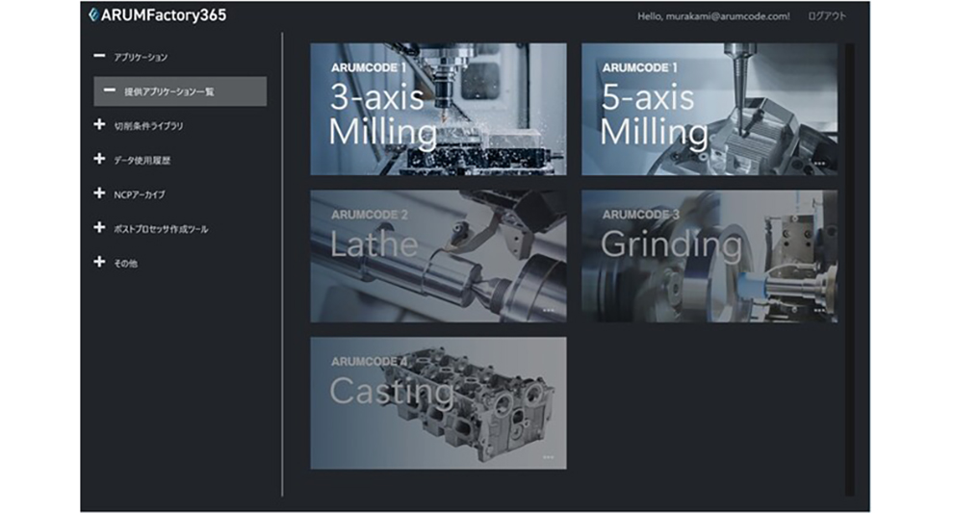Open more options on 5-axis Milling tile
Image resolution: width=955 pixels, height=513 pixels.
(x=819, y=164)
